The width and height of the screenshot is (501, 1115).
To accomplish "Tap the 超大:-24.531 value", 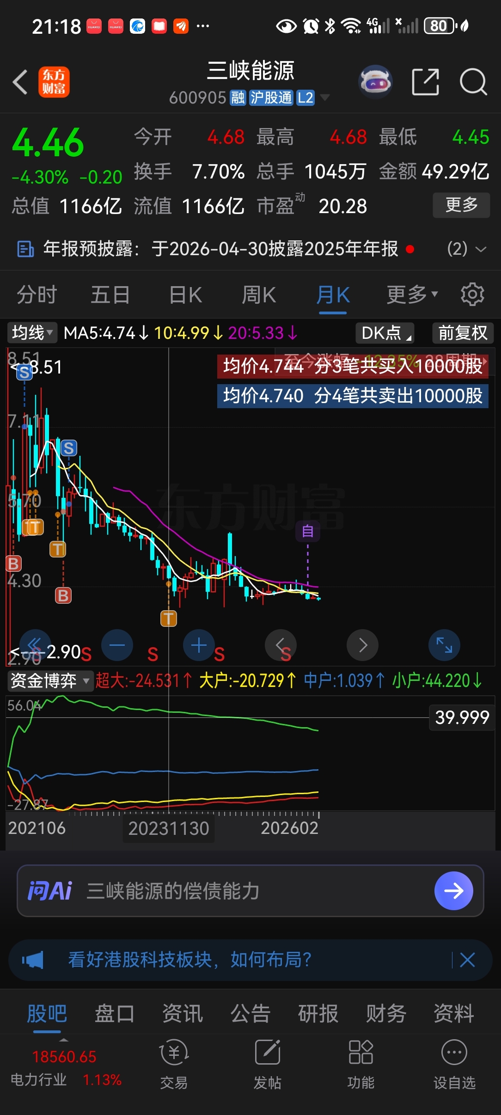I will 144,681.
